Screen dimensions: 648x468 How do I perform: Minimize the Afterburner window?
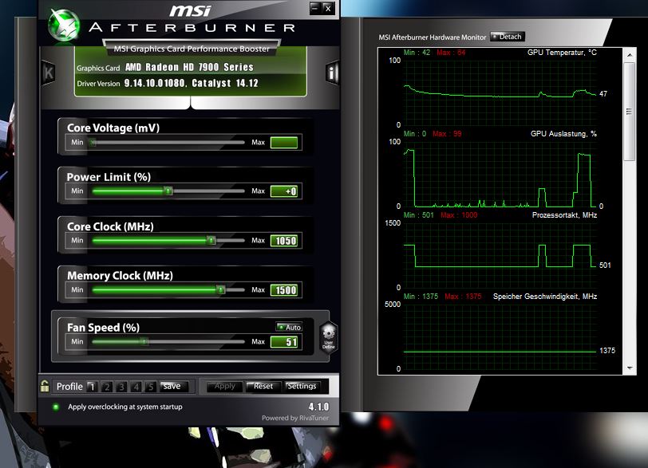pyautogui.click(x=315, y=8)
